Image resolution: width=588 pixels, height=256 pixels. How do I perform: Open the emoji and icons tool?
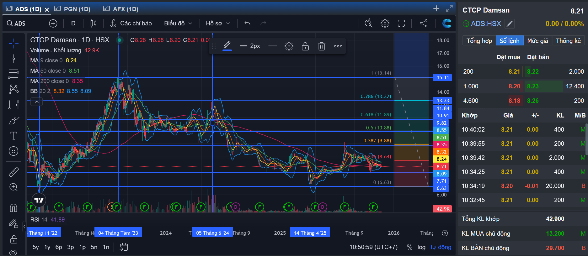[13, 151]
